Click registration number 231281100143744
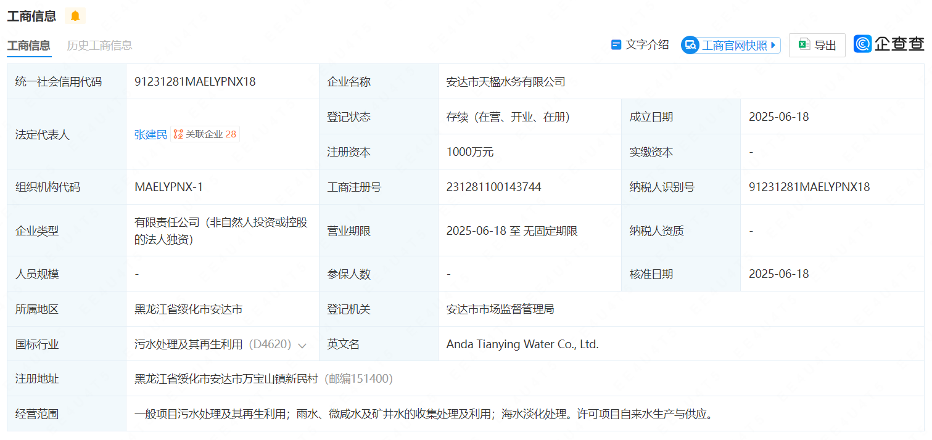Screen dimensions: 932x440 (494, 187)
